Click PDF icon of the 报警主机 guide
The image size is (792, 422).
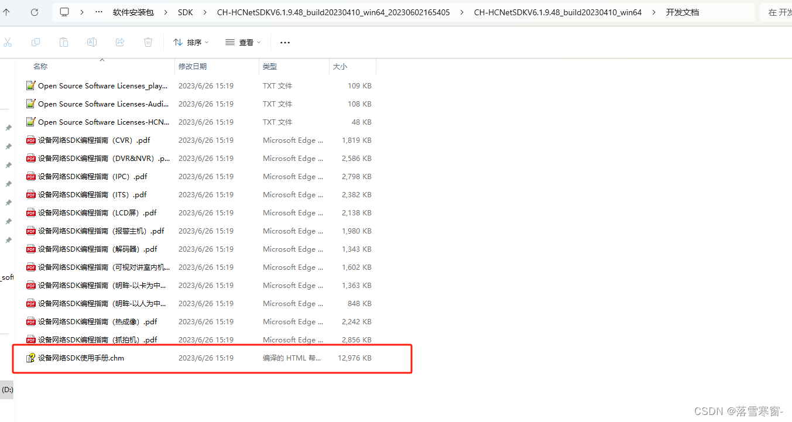click(31, 231)
